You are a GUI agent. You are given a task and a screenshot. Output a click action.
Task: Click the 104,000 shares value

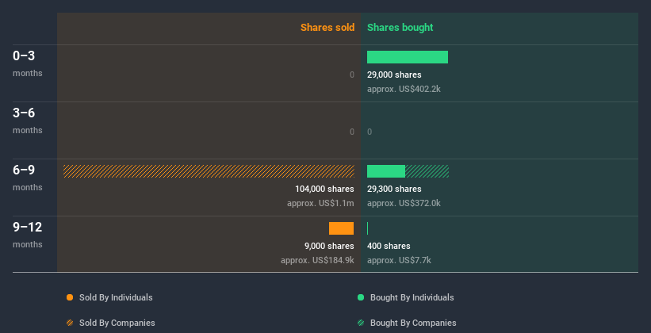coord(324,189)
